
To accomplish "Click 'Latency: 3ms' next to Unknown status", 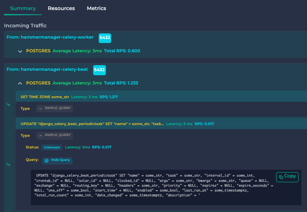I will (77, 147).
